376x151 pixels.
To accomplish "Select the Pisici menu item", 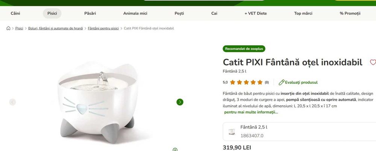I will click(x=52, y=13).
